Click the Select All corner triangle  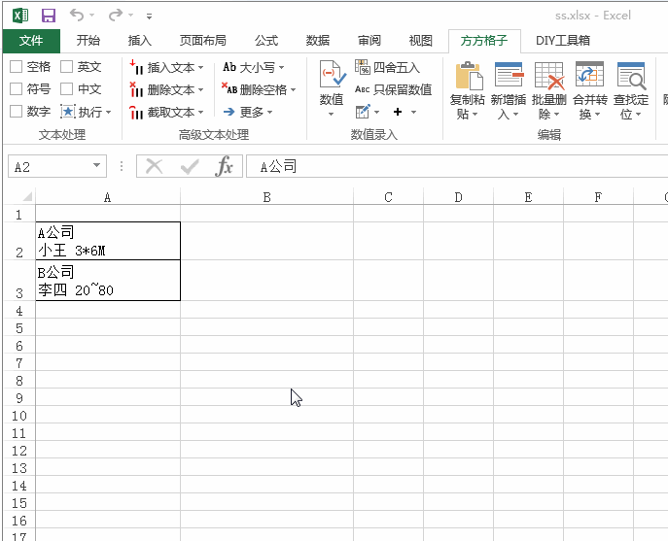27,196
